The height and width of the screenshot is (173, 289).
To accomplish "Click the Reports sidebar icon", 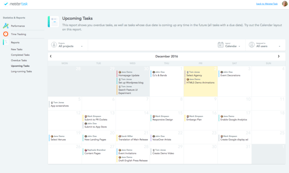I will pyautogui.click(x=6, y=43).
